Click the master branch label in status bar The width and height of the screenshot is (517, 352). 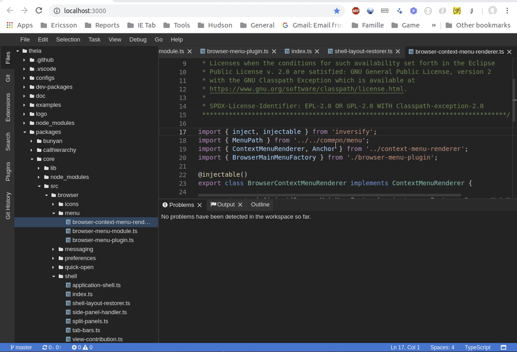point(20,347)
